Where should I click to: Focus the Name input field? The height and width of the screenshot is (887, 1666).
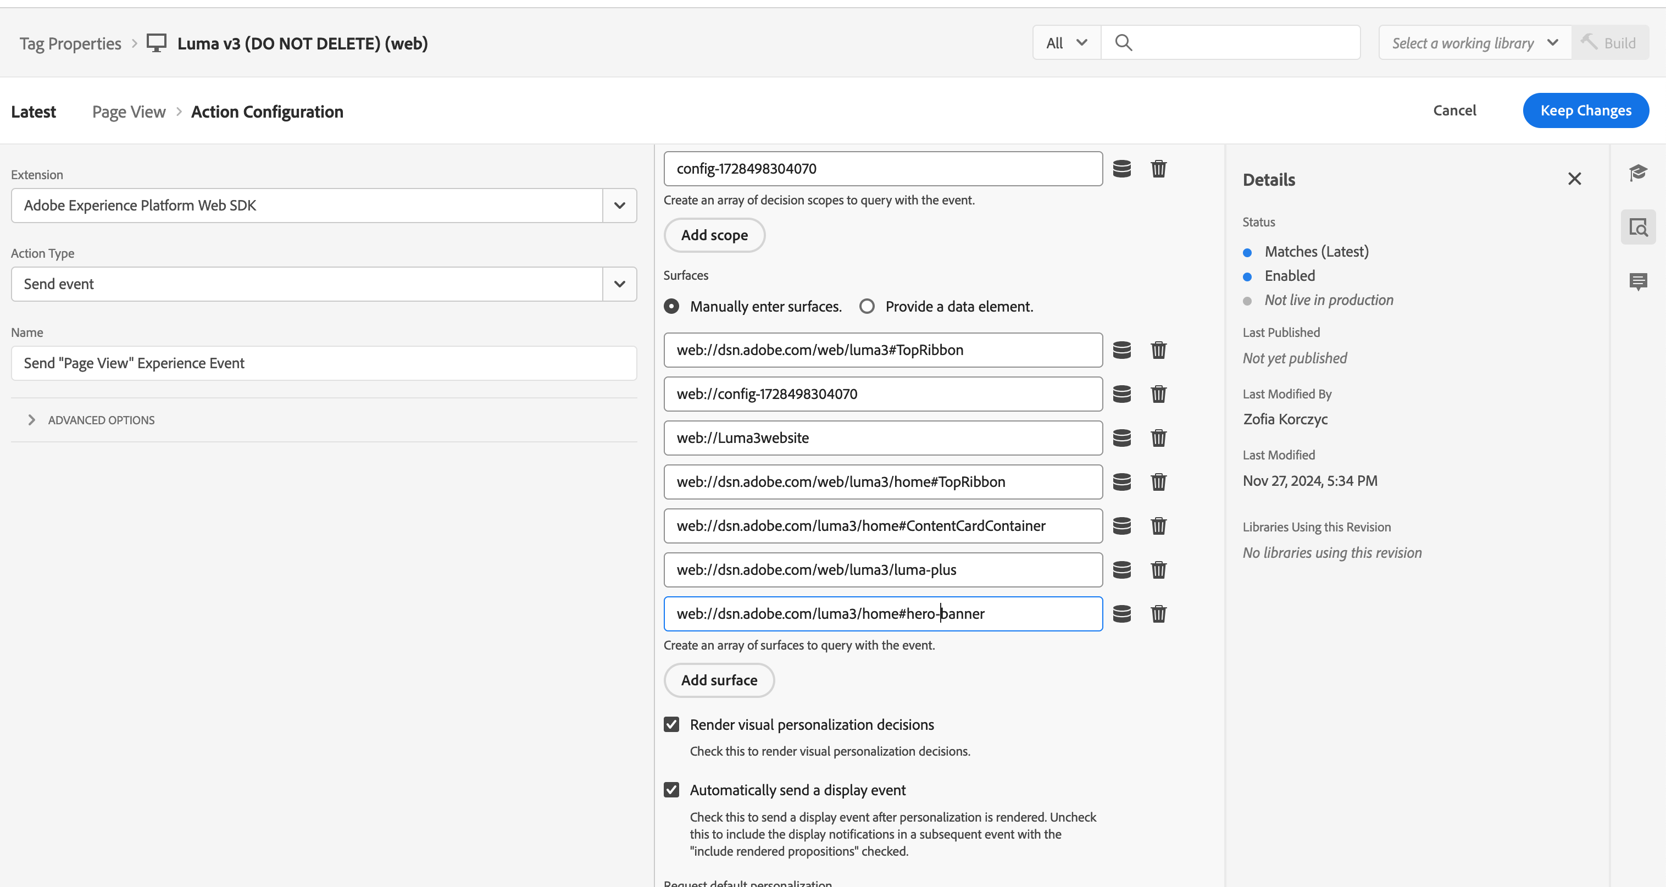tap(324, 364)
